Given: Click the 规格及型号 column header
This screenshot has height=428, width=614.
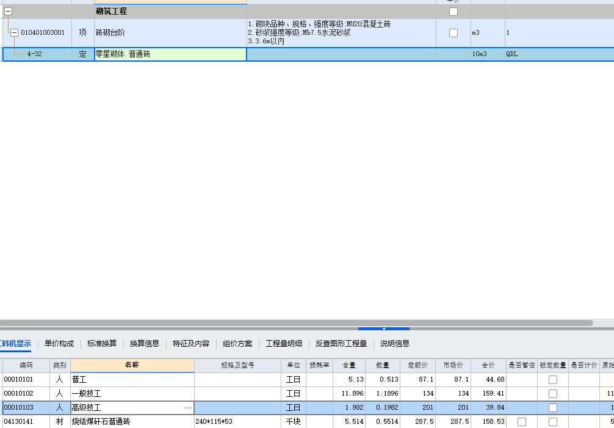Looking at the screenshot, I should (x=237, y=365).
